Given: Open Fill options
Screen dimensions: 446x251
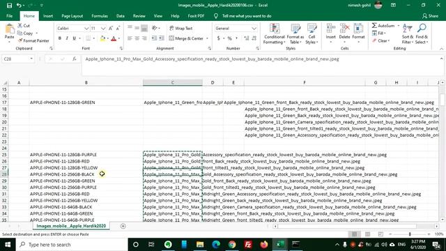Looking at the screenshot, I should pos(379,33).
